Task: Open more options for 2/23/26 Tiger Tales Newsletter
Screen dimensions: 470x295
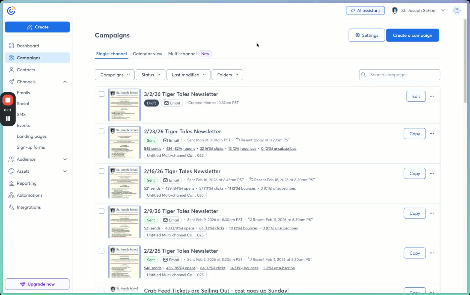Action: click(x=432, y=134)
